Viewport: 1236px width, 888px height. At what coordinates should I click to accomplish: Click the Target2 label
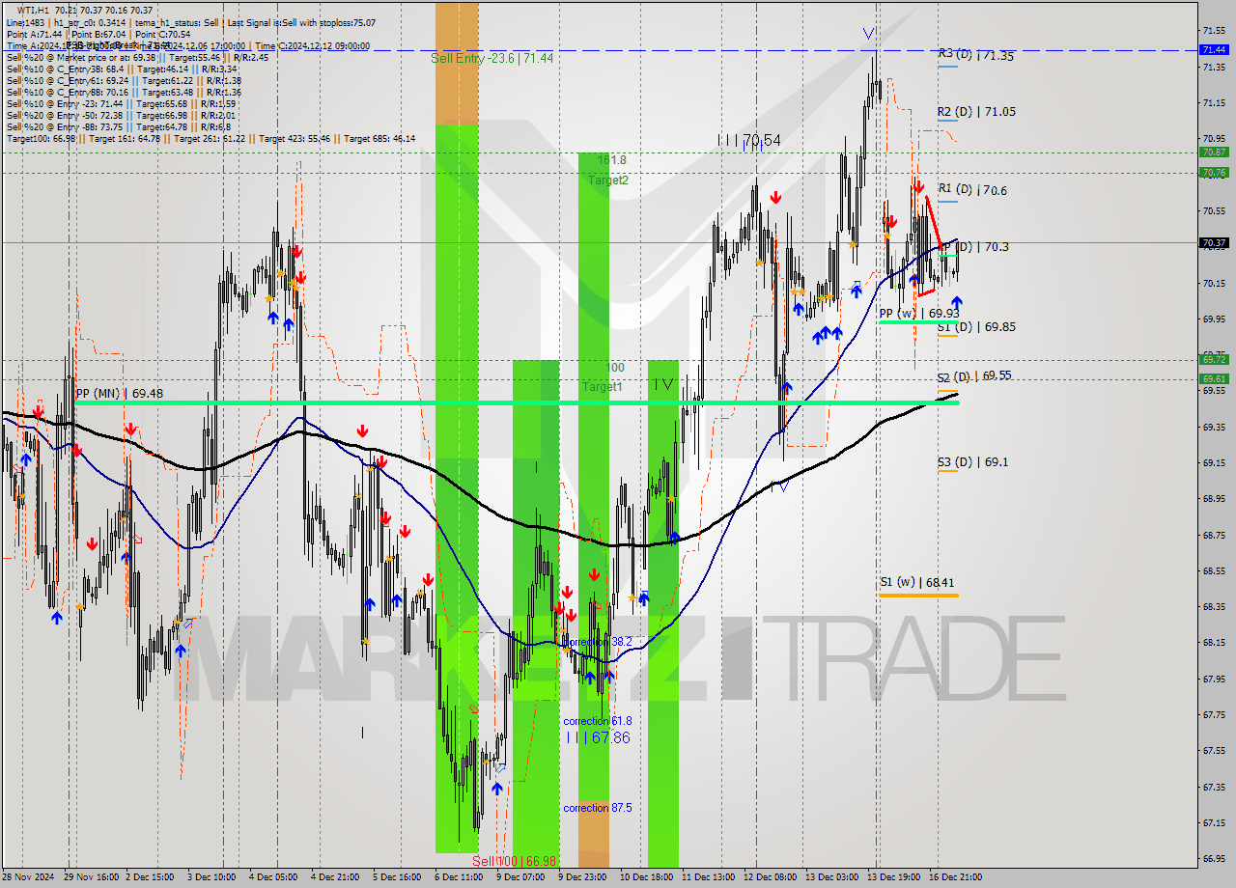[x=608, y=180]
